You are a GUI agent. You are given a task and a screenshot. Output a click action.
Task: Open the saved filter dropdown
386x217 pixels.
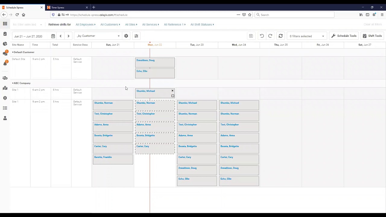27,24
